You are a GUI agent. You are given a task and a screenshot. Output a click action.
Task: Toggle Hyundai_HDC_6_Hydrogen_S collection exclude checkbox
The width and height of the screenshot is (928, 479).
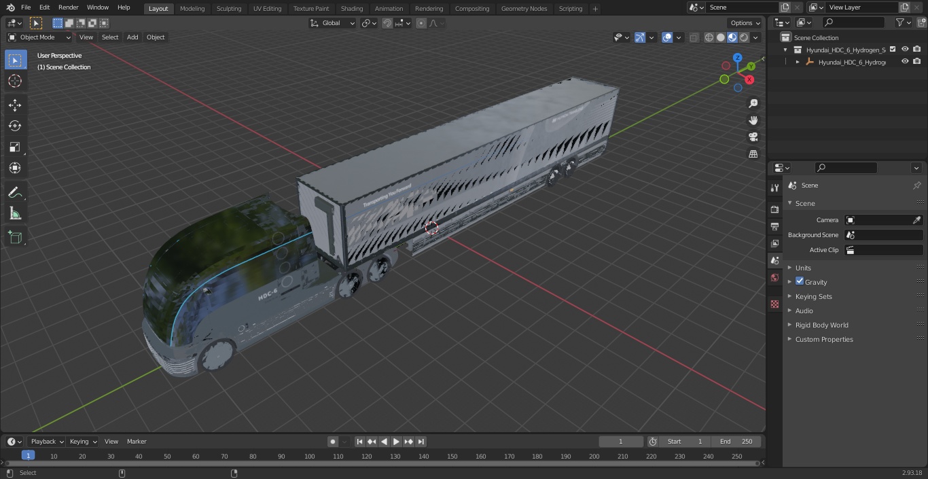coord(893,49)
